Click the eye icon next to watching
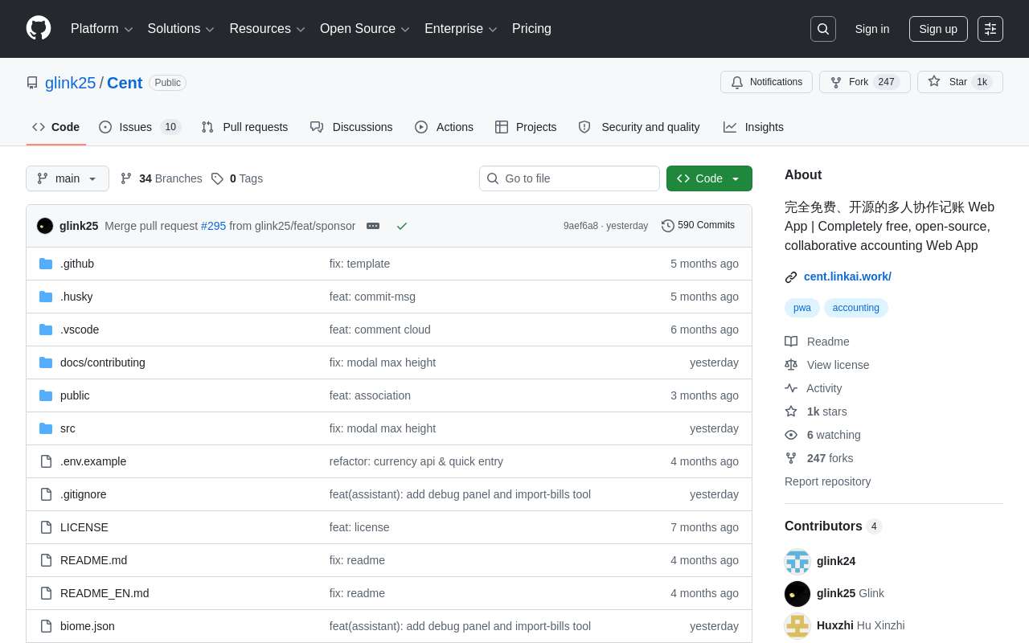The image size is (1029, 643). (x=791, y=435)
